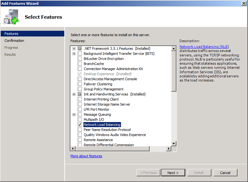
Task: Expand .NET Framework 3.5.1 Features node
Action: [x=74, y=49]
